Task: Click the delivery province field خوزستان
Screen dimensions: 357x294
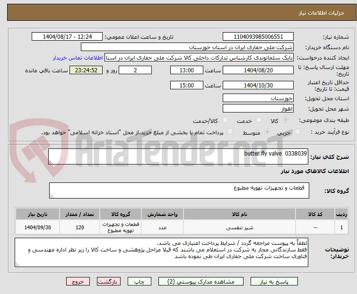Action: [258, 98]
